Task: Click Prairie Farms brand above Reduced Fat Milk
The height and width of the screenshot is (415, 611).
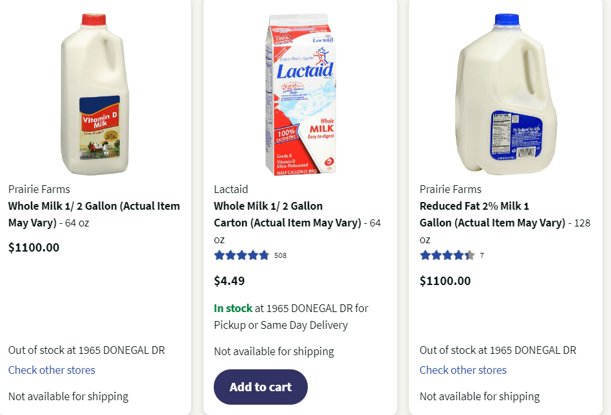Action: (x=450, y=189)
